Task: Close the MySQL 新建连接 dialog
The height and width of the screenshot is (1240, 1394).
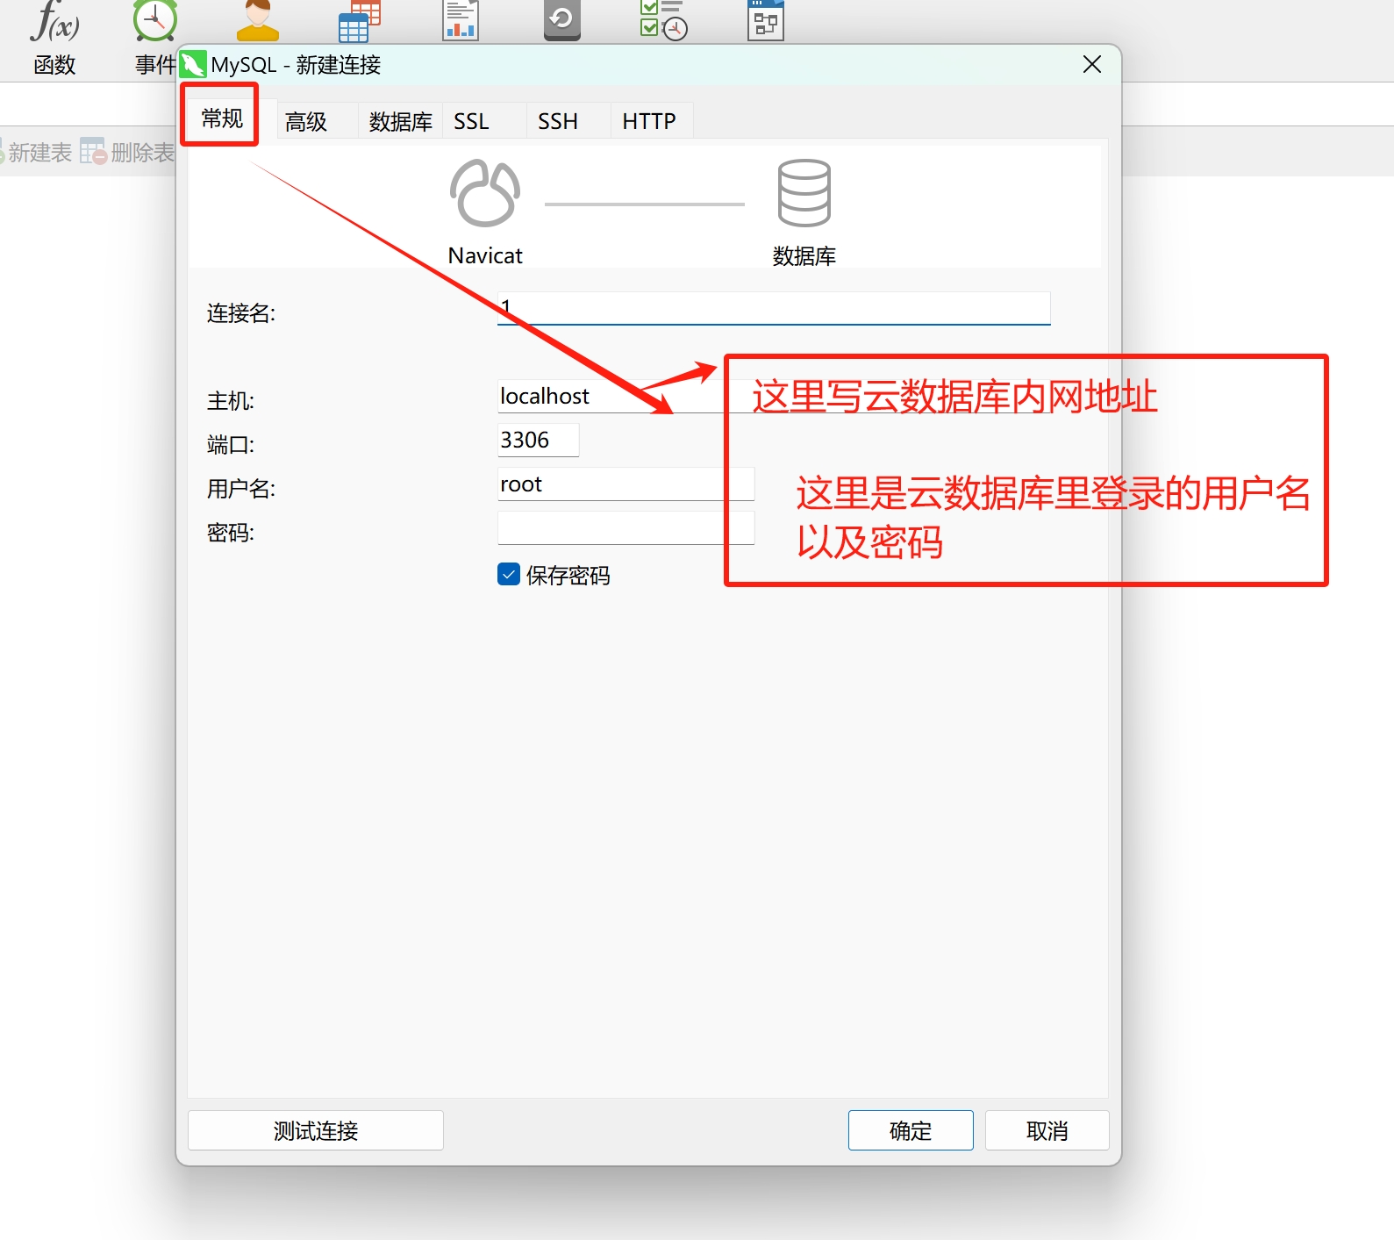Action: (1092, 64)
